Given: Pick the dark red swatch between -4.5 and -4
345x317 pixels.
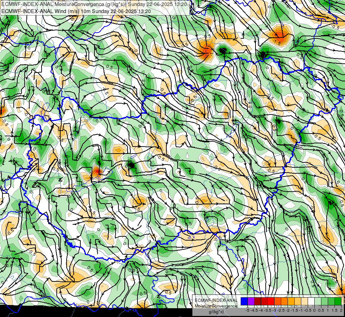Looking at the screenshot, I should tap(258, 301).
